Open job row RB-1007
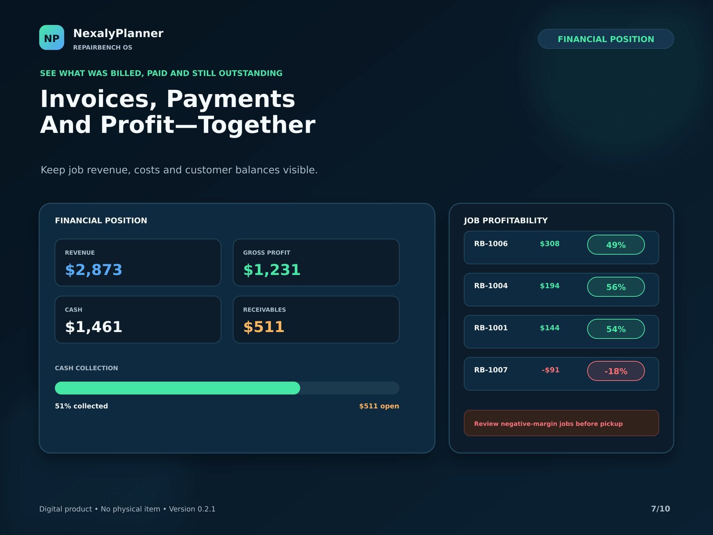 click(x=561, y=374)
